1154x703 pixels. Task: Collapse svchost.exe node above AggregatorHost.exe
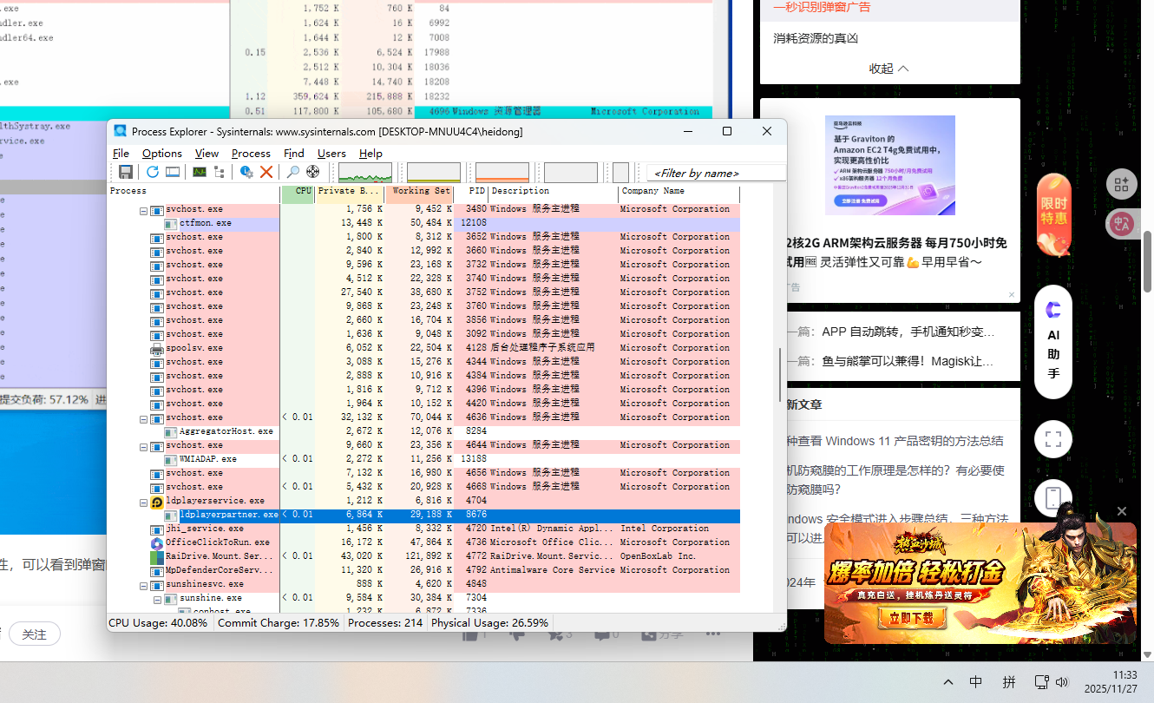pyautogui.click(x=144, y=418)
